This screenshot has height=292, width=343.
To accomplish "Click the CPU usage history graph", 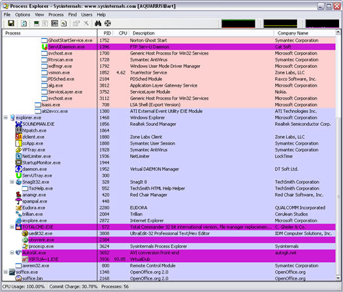I will 238,23.
